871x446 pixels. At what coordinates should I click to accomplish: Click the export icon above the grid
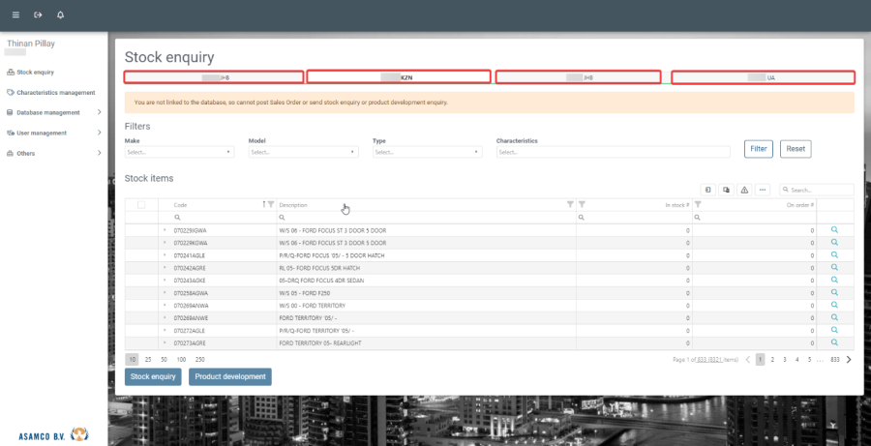[x=726, y=191]
